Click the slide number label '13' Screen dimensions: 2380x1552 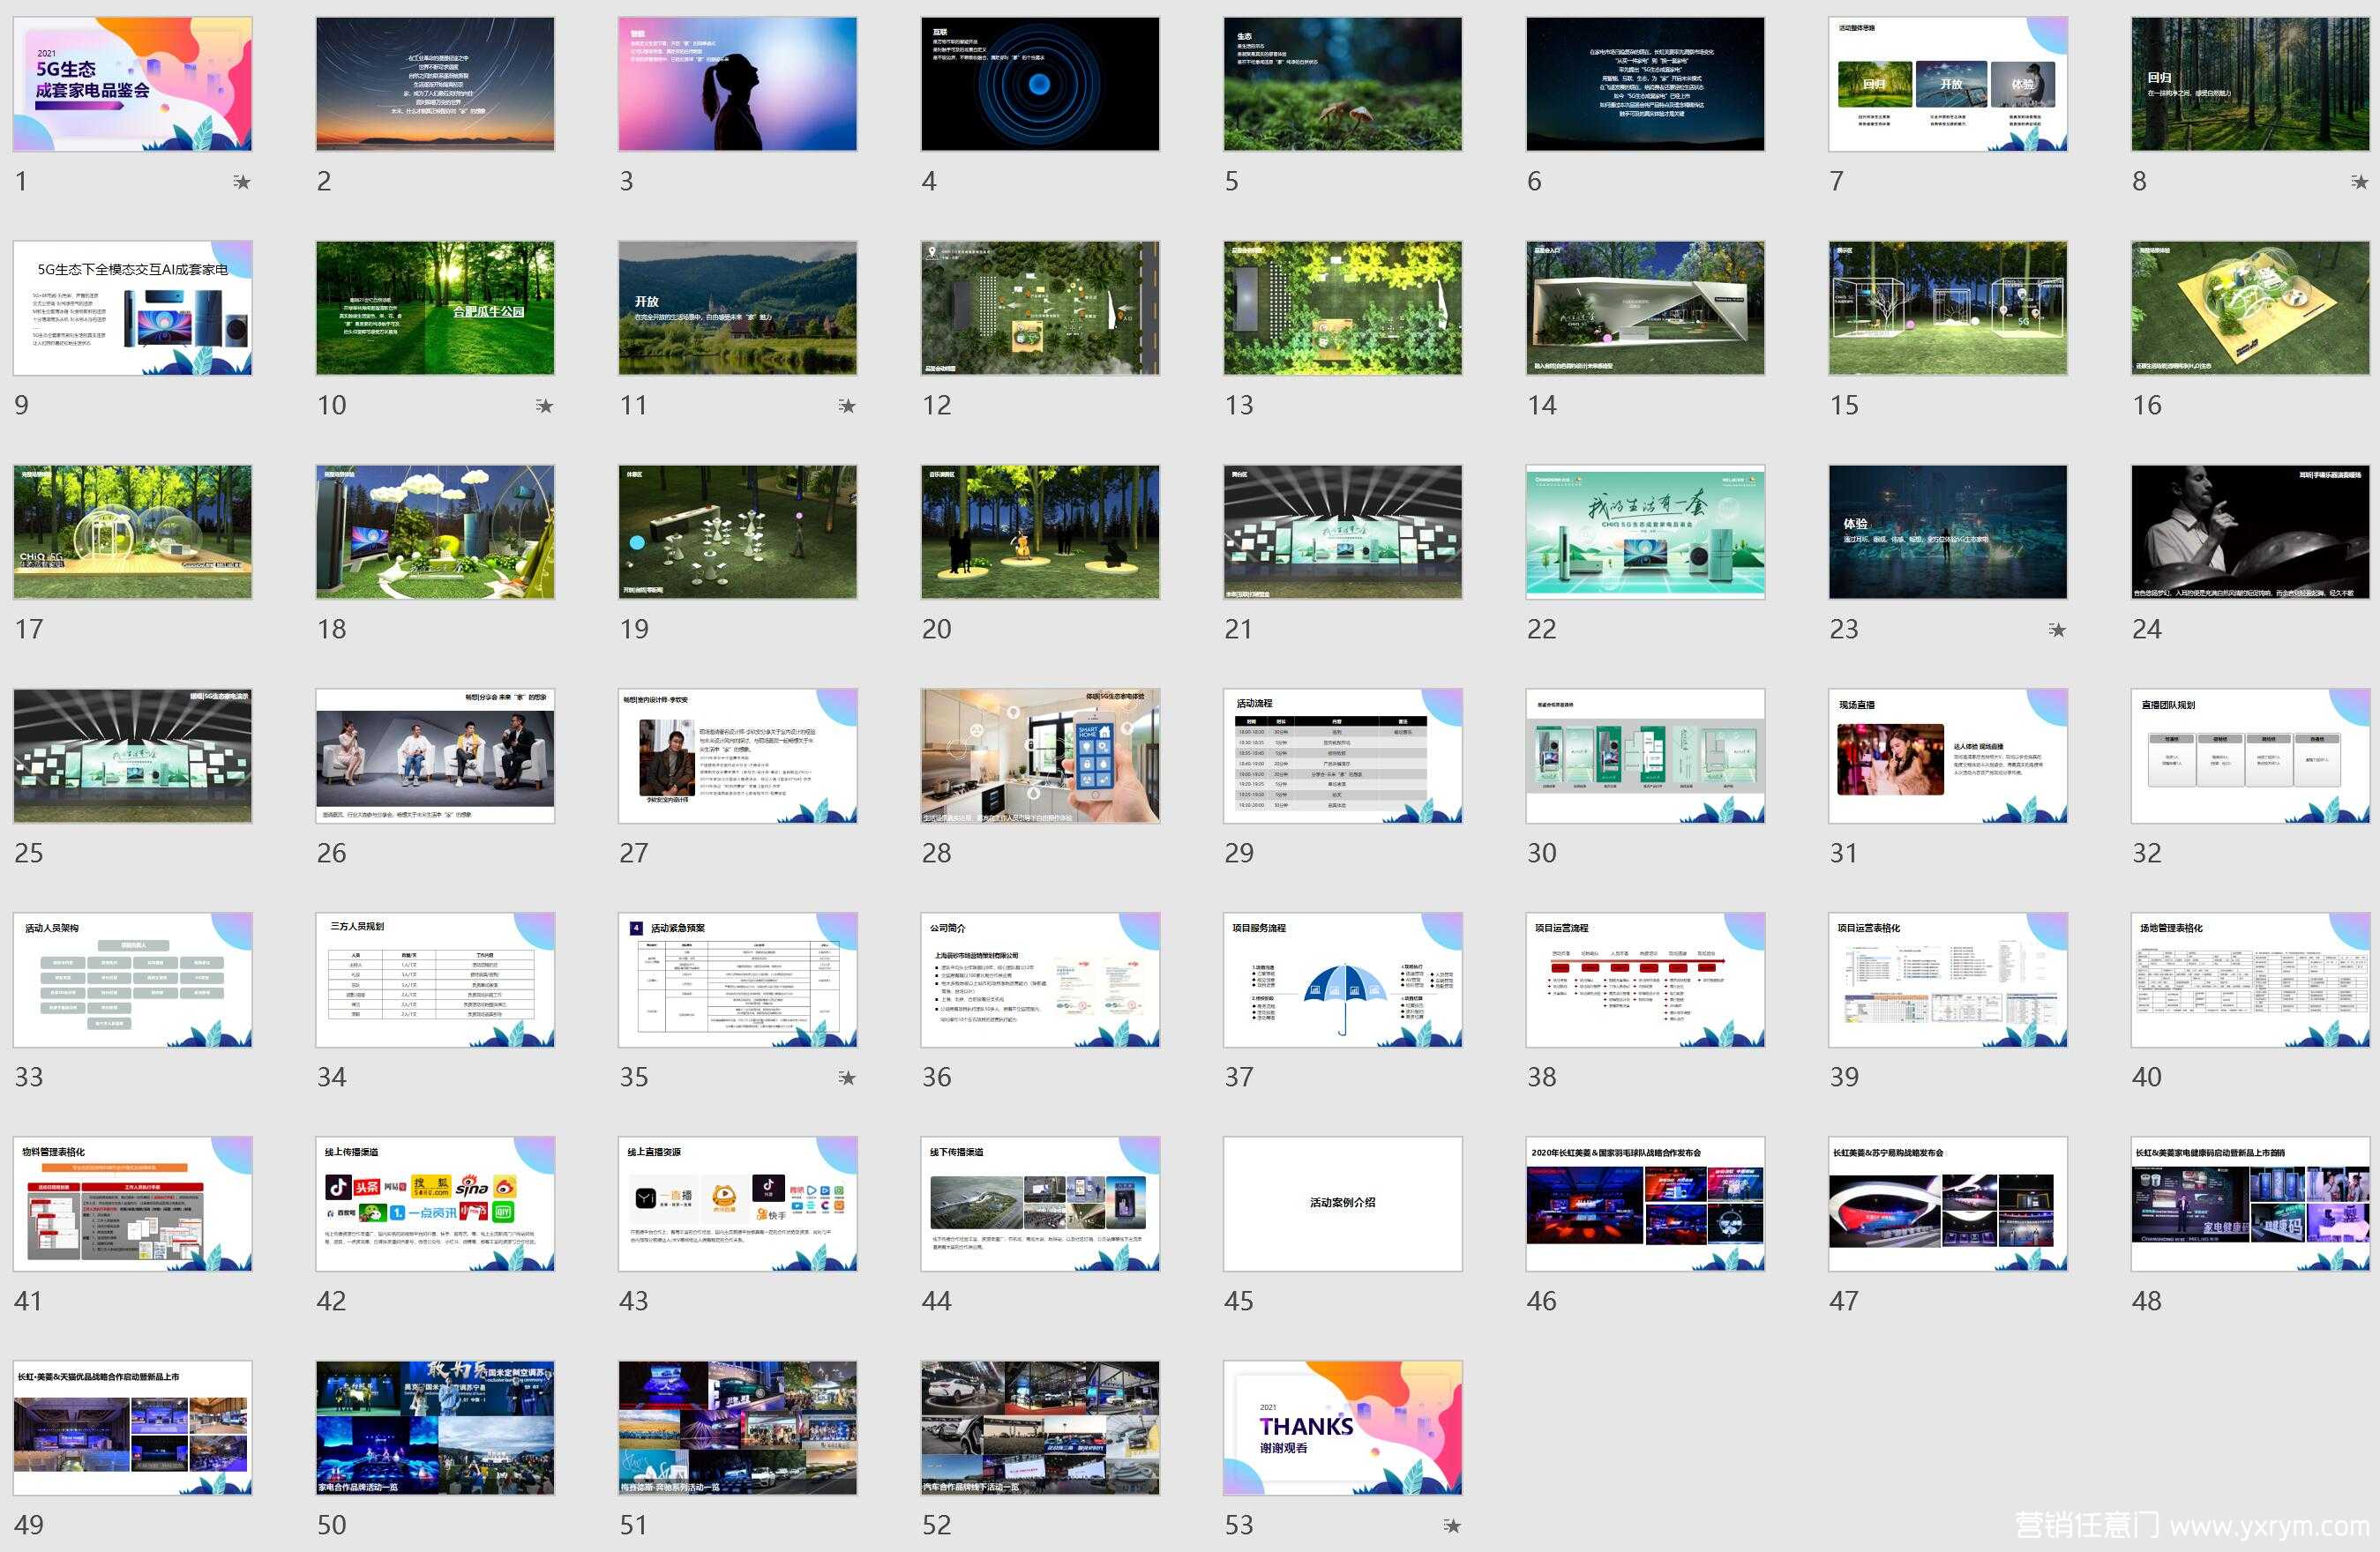1239,405
